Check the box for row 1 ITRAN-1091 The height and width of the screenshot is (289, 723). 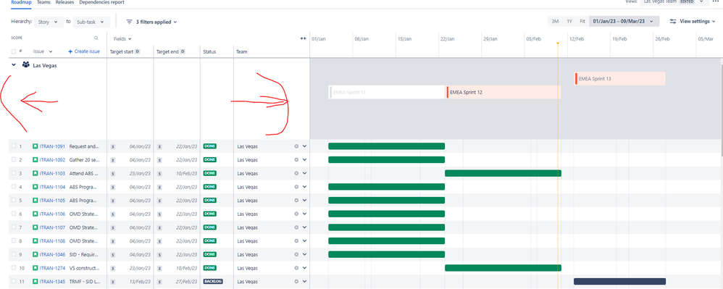point(14,146)
